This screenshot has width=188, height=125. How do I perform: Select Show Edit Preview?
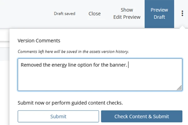127,13
